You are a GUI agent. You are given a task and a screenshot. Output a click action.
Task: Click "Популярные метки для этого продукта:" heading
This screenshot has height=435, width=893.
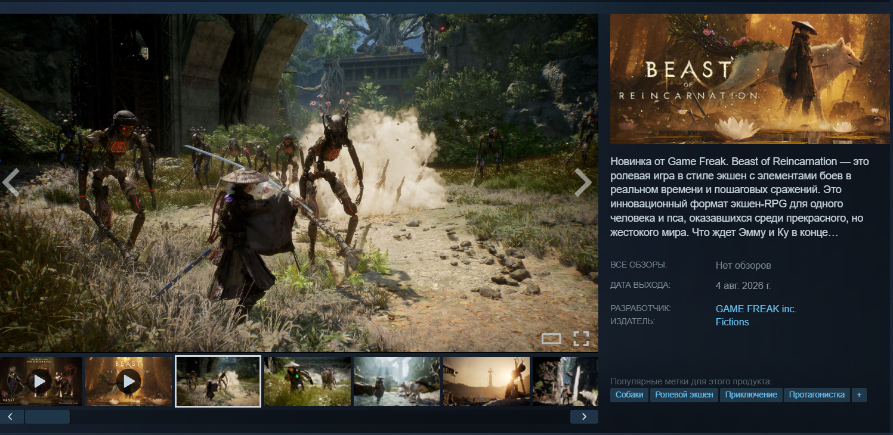[x=691, y=381]
